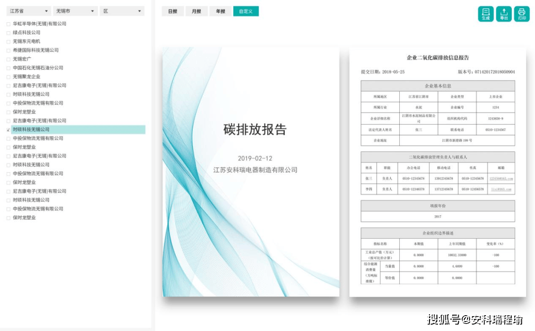Click the 1234560163.com email link
The height and width of the screenshot is (331, 535).
[x=501, y=179]
